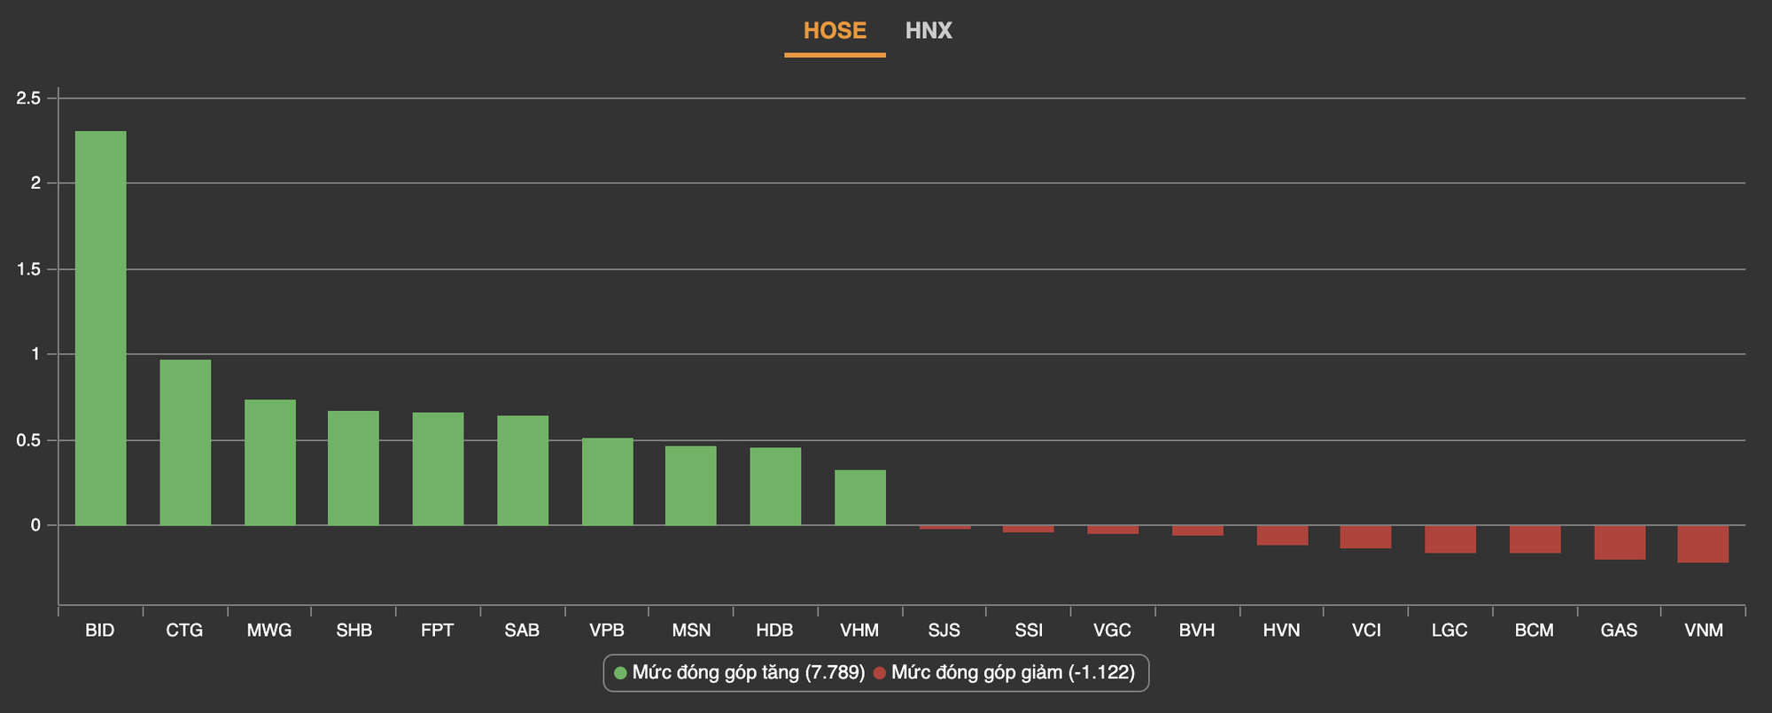Click the CTG axis label

(184, 631)
